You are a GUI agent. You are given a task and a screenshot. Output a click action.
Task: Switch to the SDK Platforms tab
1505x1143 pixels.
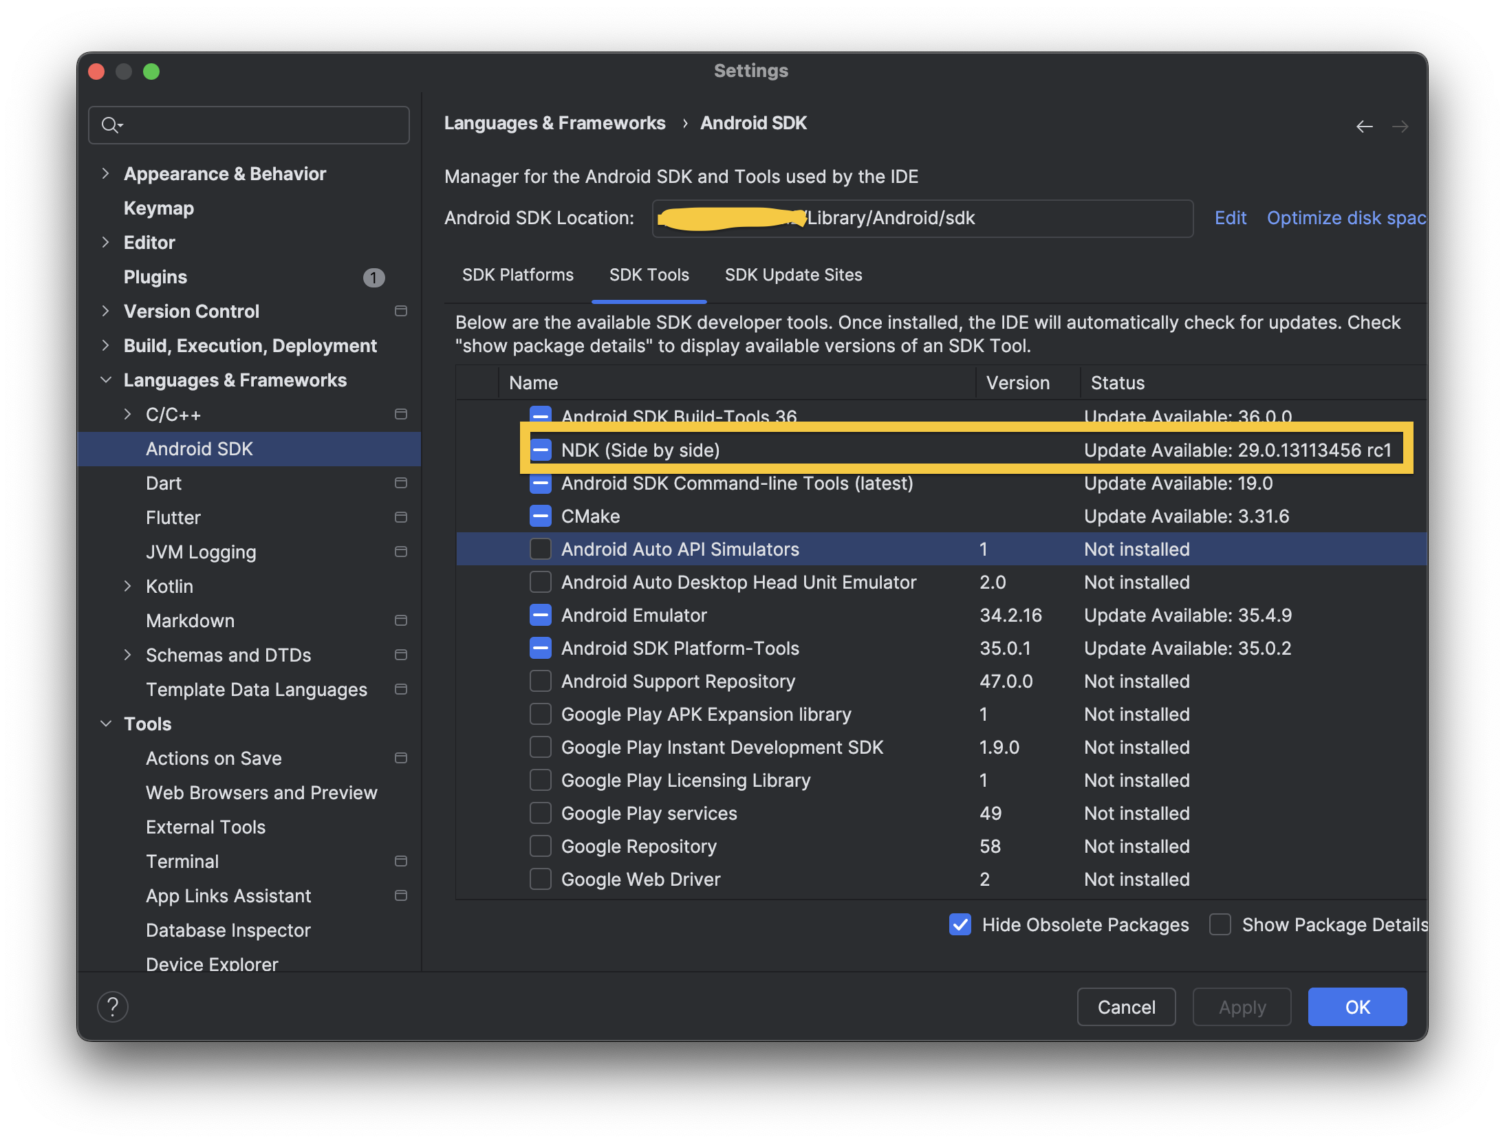[x=517, y=275]
